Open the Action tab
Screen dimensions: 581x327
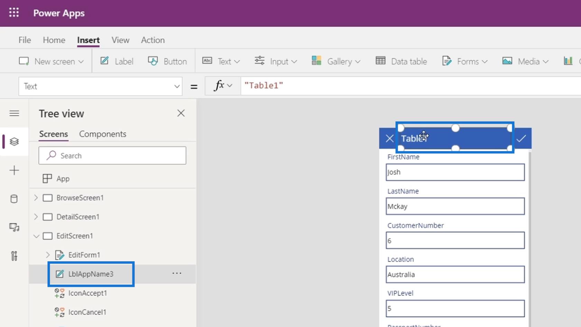click(x=153, y=40)
